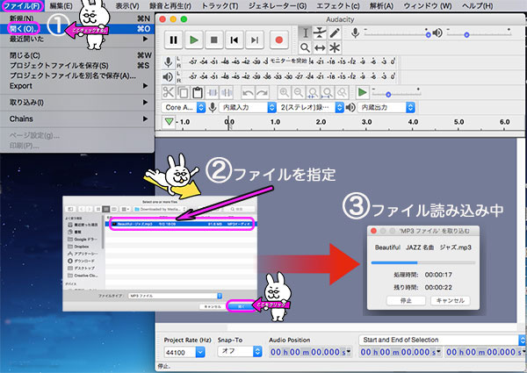Open the ファイル(F) menu
527x373 pixels.
[22, 6]
